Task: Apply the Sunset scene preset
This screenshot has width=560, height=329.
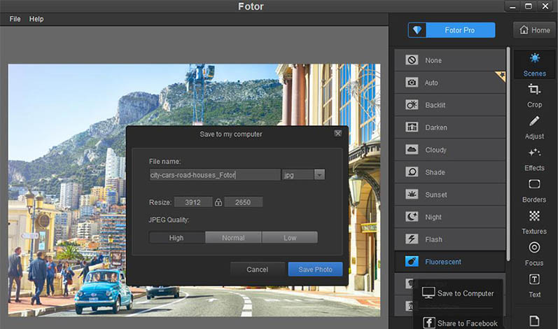Action: click(449, 195)
